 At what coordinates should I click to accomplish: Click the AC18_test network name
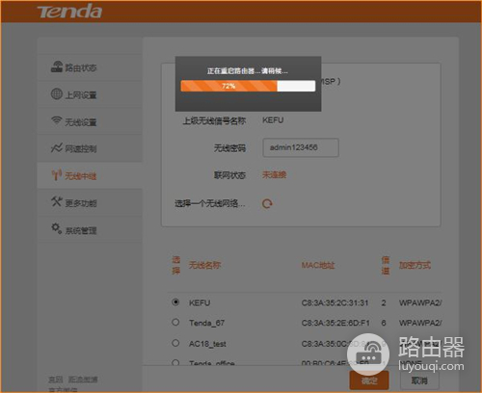(x=207, y=344)
